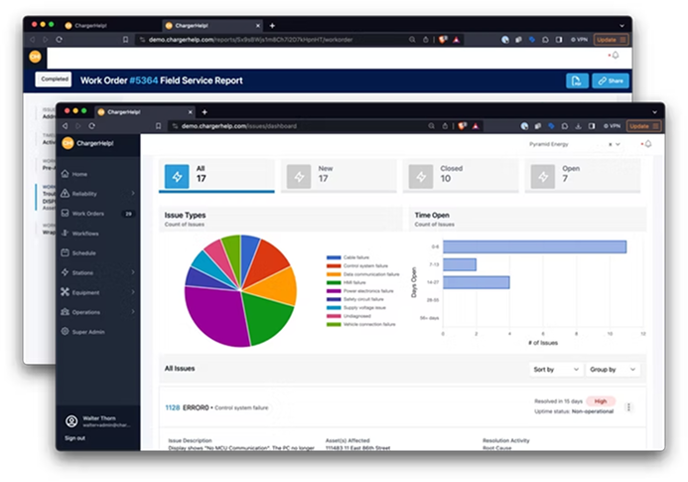The height and width of the screenshot is (482, 688).
Task: Expand the Operations submenu chevron
Action: pyautogui.click(x=133, y=312)
